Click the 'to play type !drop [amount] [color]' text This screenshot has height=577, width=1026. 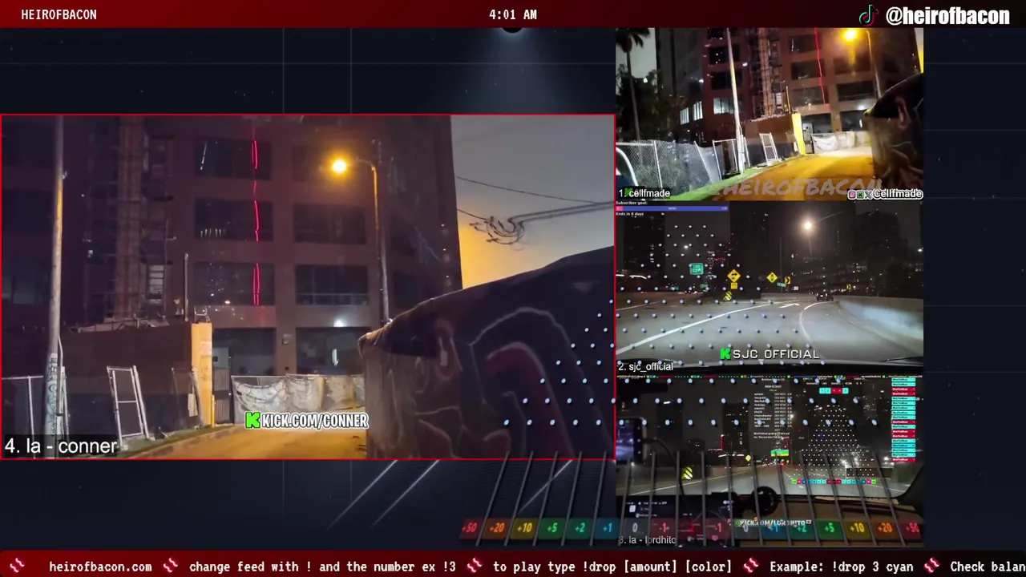pos(612,567)
